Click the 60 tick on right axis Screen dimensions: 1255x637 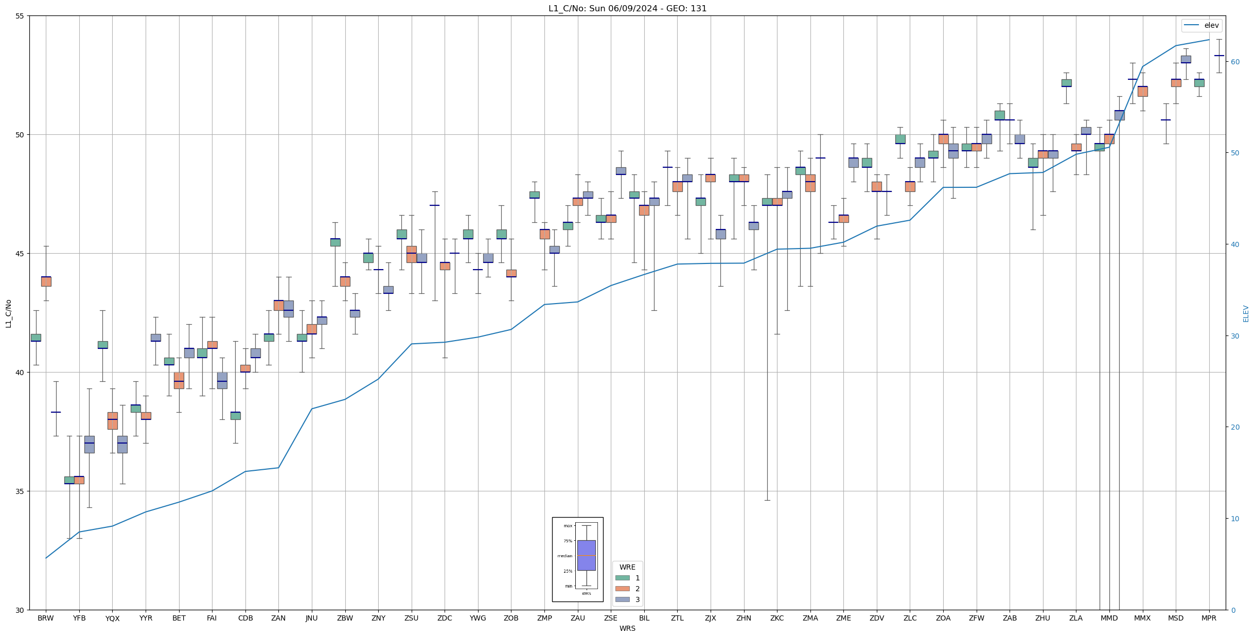point(1235,62)
